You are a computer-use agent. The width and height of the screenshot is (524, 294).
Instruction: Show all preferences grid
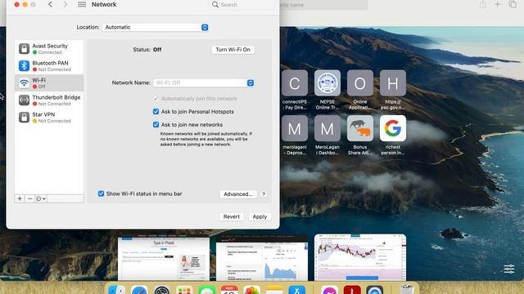(x=82, y=4)
